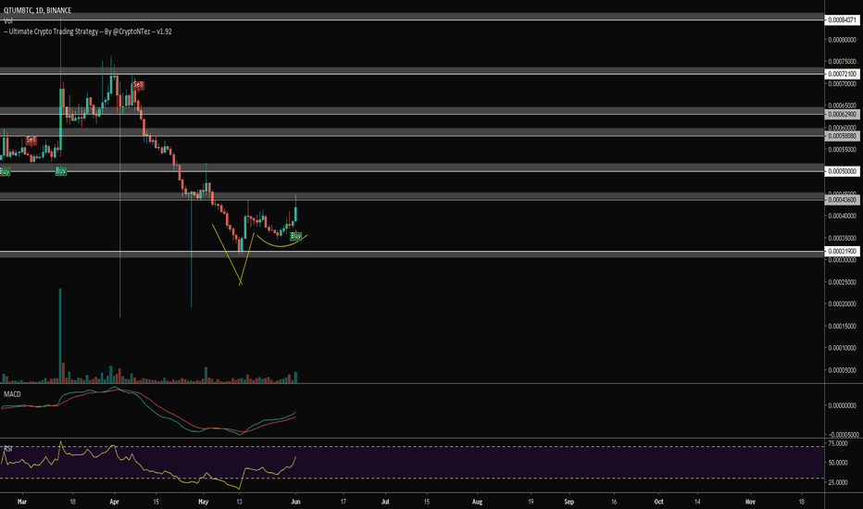Click the May label on the time axis

pyautogui.click(x=204, y=502)
